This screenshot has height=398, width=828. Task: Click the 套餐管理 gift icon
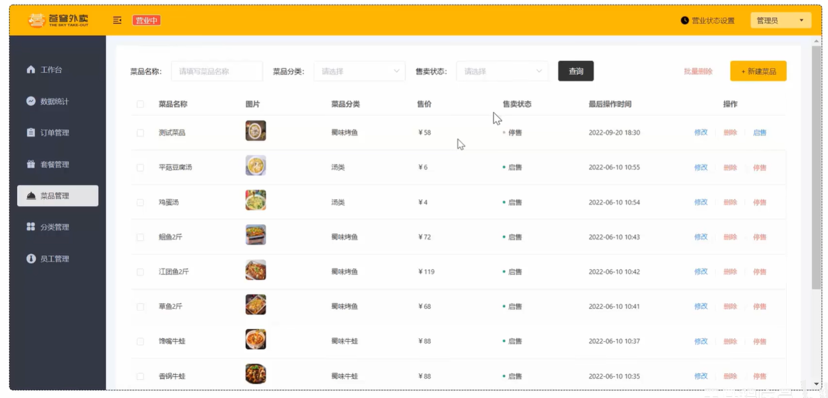point(31,164)
